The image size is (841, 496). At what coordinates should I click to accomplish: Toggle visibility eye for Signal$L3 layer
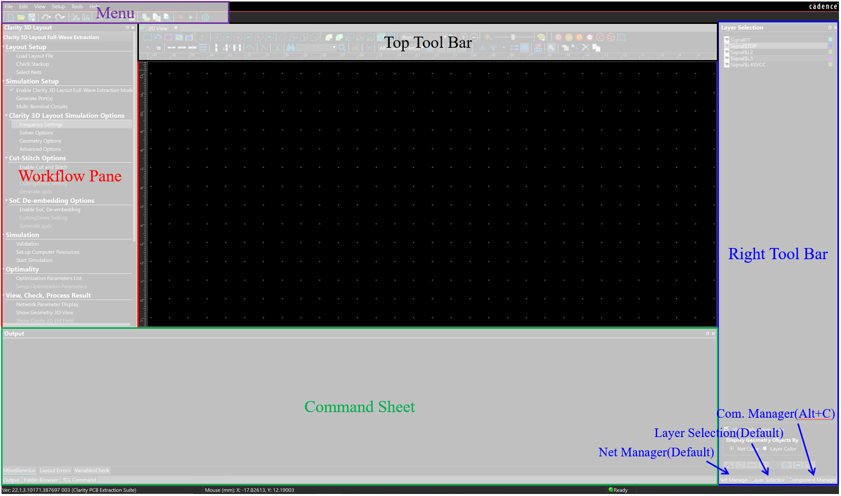[x=727, y=58]
